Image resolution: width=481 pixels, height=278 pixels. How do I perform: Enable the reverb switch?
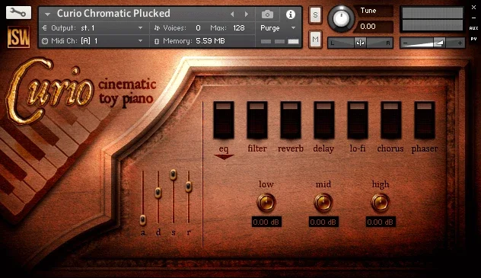click(x=291, y=120)
